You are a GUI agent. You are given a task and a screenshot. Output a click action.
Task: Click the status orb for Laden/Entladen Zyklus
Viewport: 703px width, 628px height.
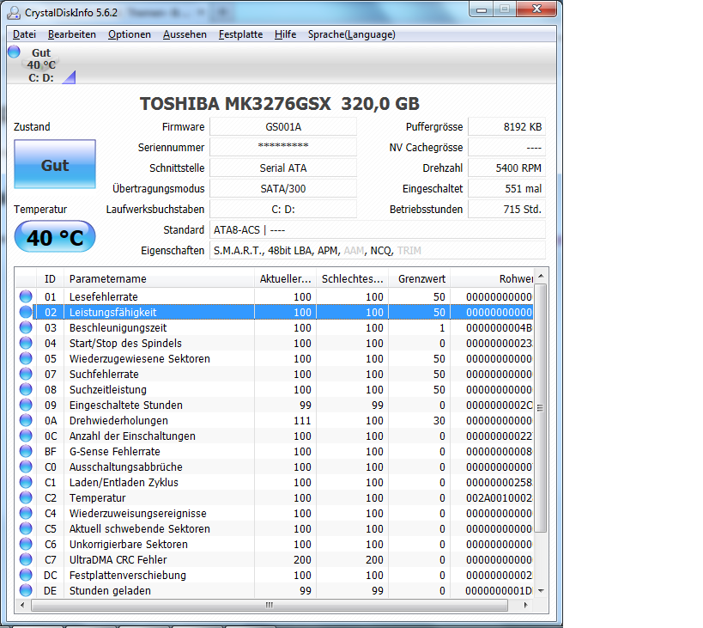(26, 482)
